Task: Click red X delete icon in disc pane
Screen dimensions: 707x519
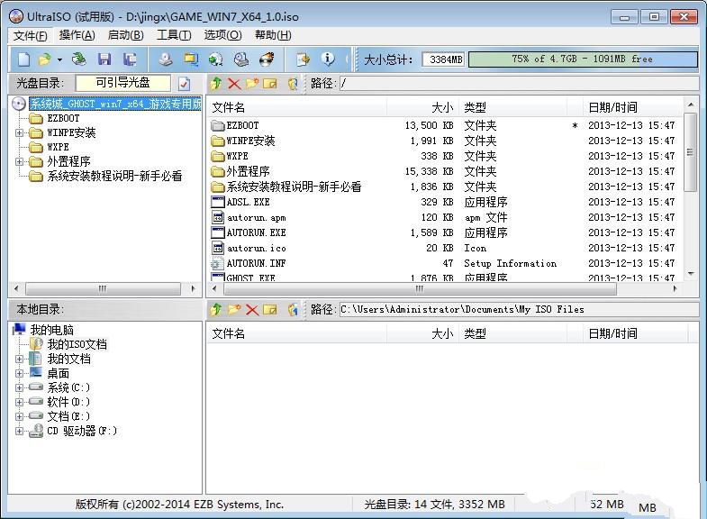Action: 234,84
